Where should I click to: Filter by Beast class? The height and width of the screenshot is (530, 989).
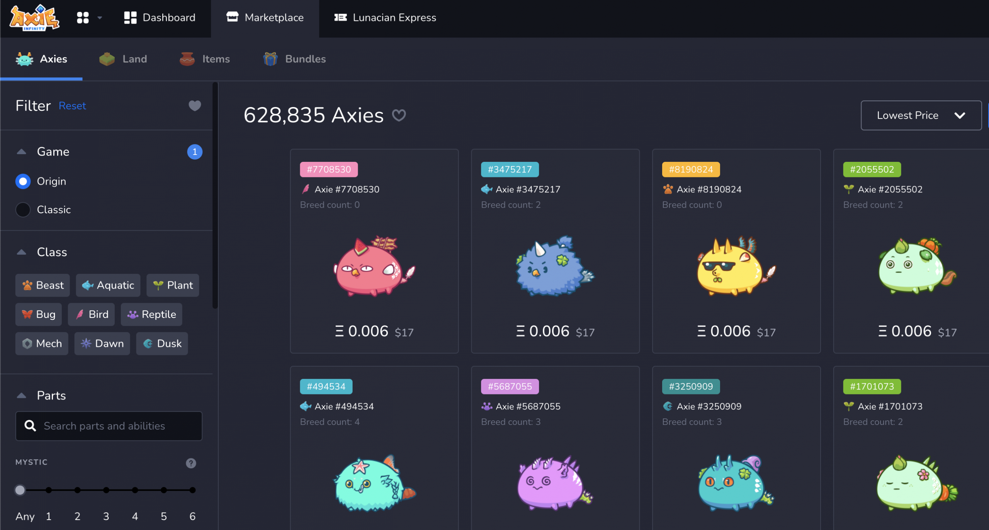coord(42,285)
